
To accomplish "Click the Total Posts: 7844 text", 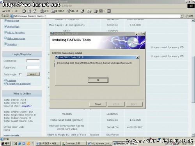I will [x=15, y=100].
